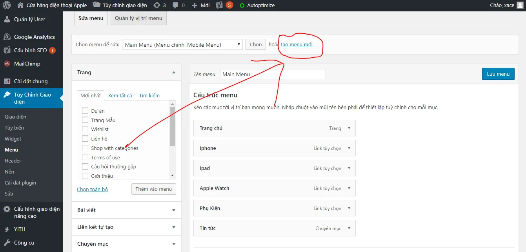Click the page list scrollbar thumb
526x252 pixels.
tap(172, 126)
